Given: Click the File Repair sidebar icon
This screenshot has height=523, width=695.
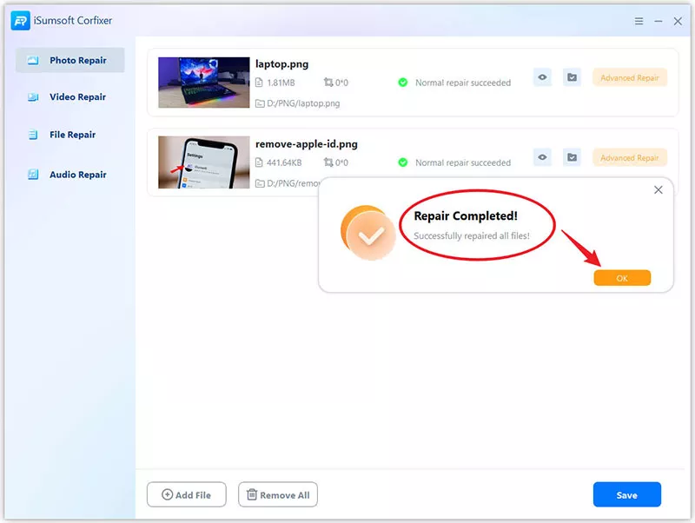Looking at the screenshot, I should (x=33, y=135).
